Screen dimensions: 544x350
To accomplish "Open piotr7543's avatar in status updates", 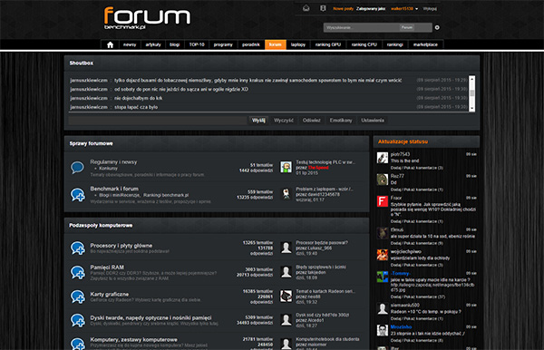I will [383, 158].
